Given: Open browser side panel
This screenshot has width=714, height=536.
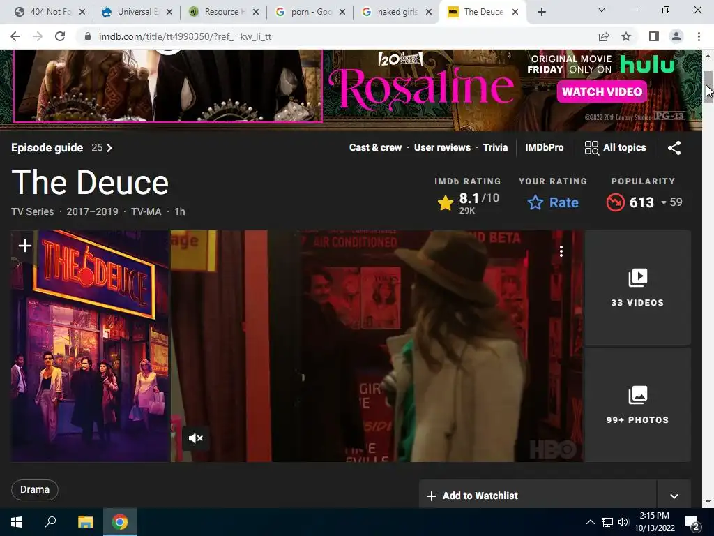Looking at the screenshot, I should 654,36.
